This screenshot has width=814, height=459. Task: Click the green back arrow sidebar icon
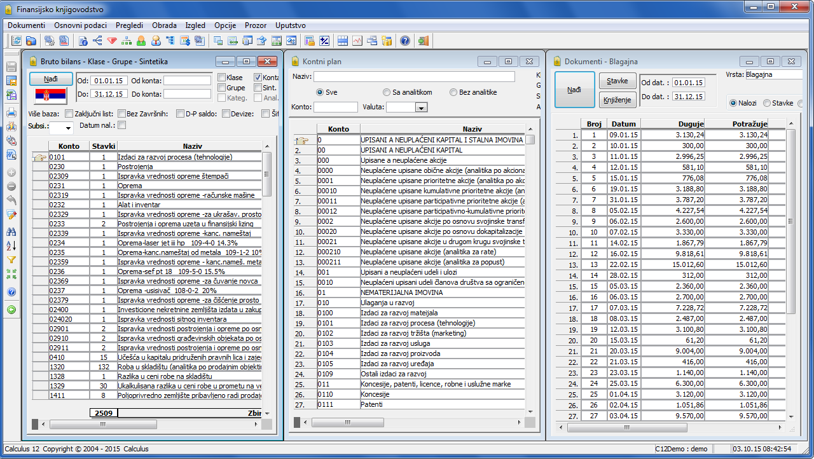click(x=11, y=310)
